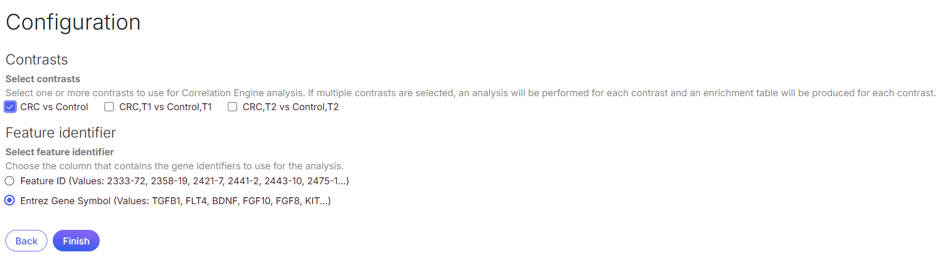Click the 'CRC,T1 vs Control,T1' label text
936x260 pixels.
tap(165, 107)
